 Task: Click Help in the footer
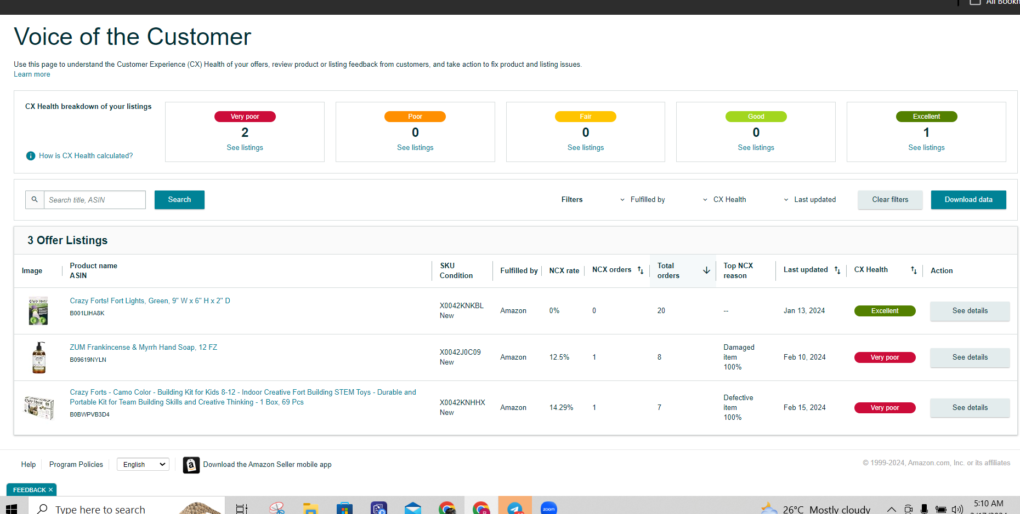pyautogui.click(x=29, y=465)
